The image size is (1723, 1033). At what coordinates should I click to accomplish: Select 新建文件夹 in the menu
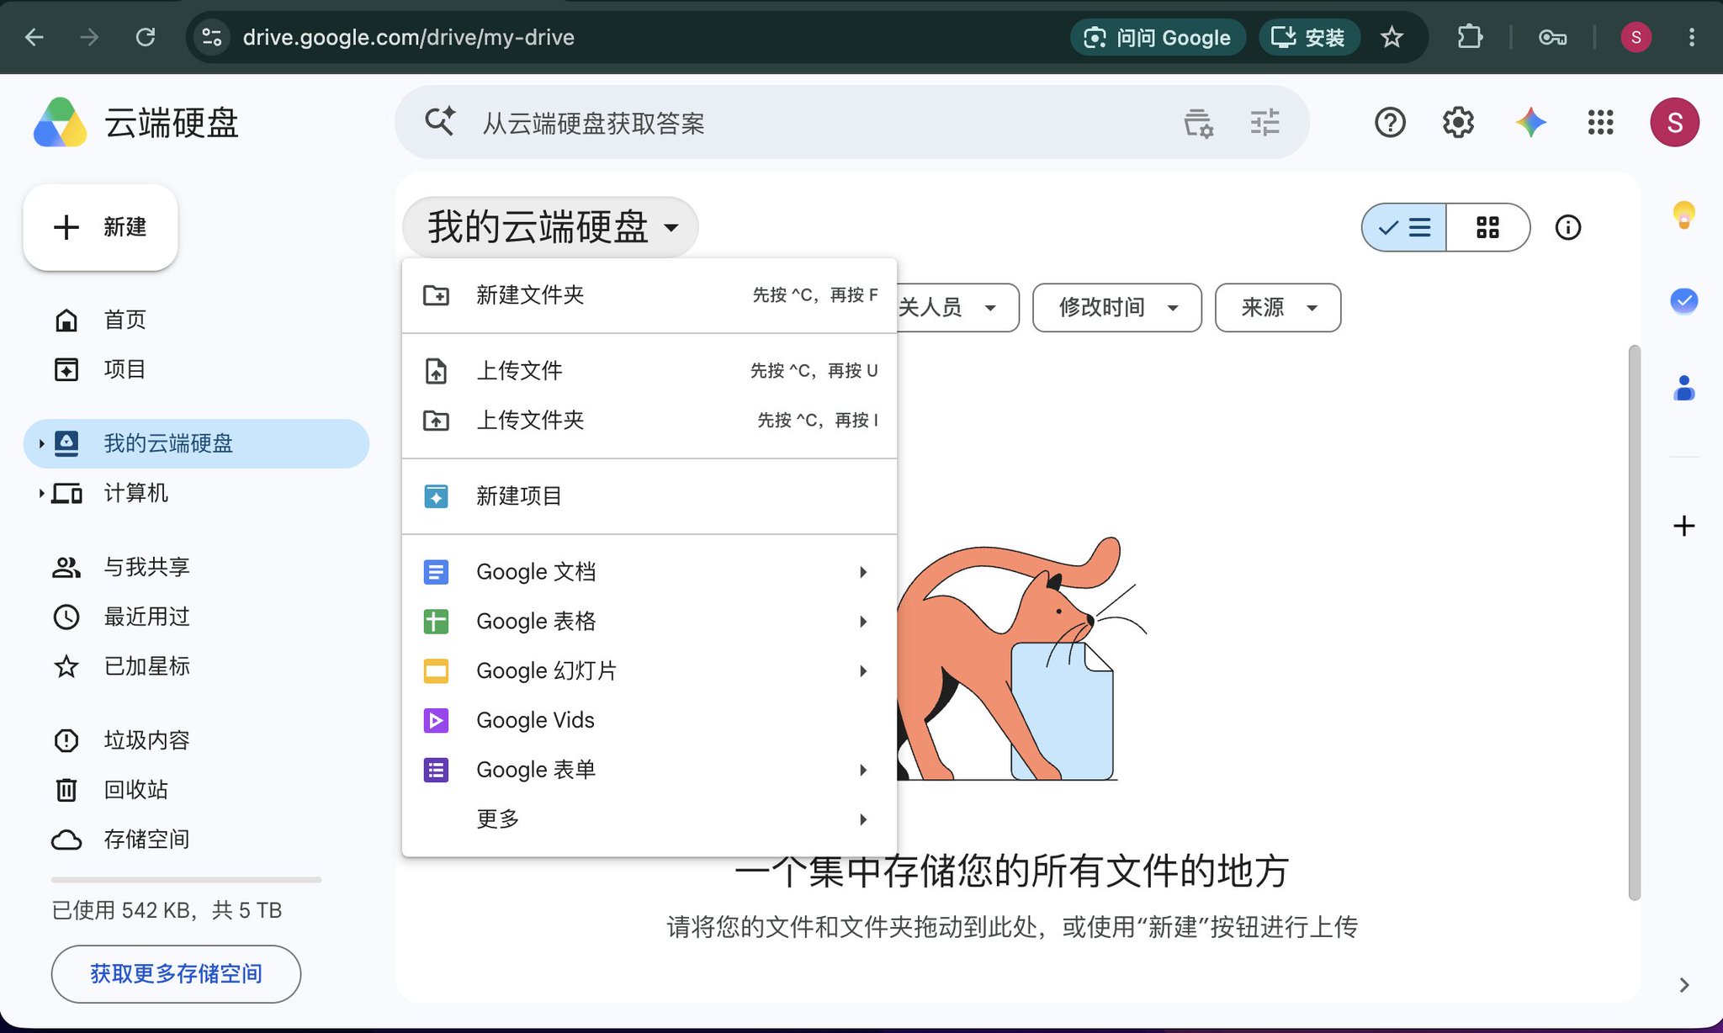coord(649,295)
